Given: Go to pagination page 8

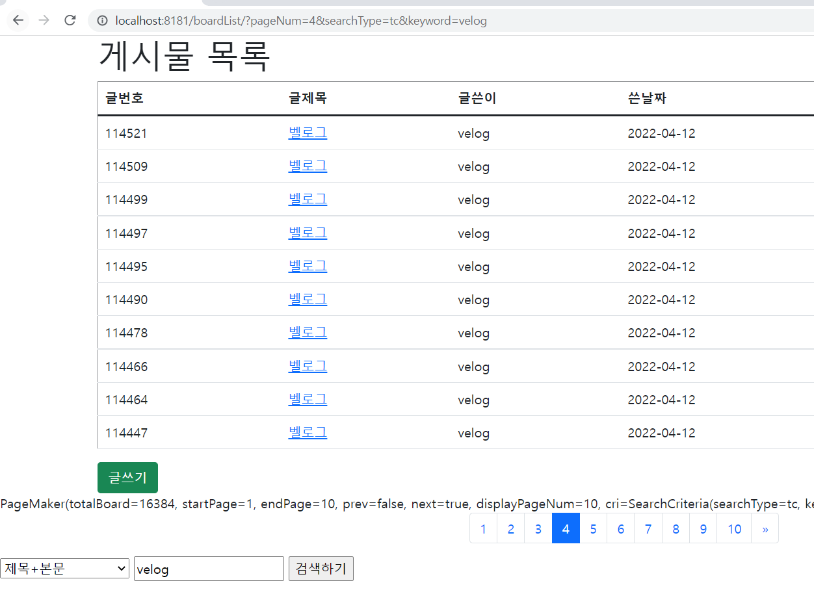Looking at the screenshot, I should click(x=676, y=528).
